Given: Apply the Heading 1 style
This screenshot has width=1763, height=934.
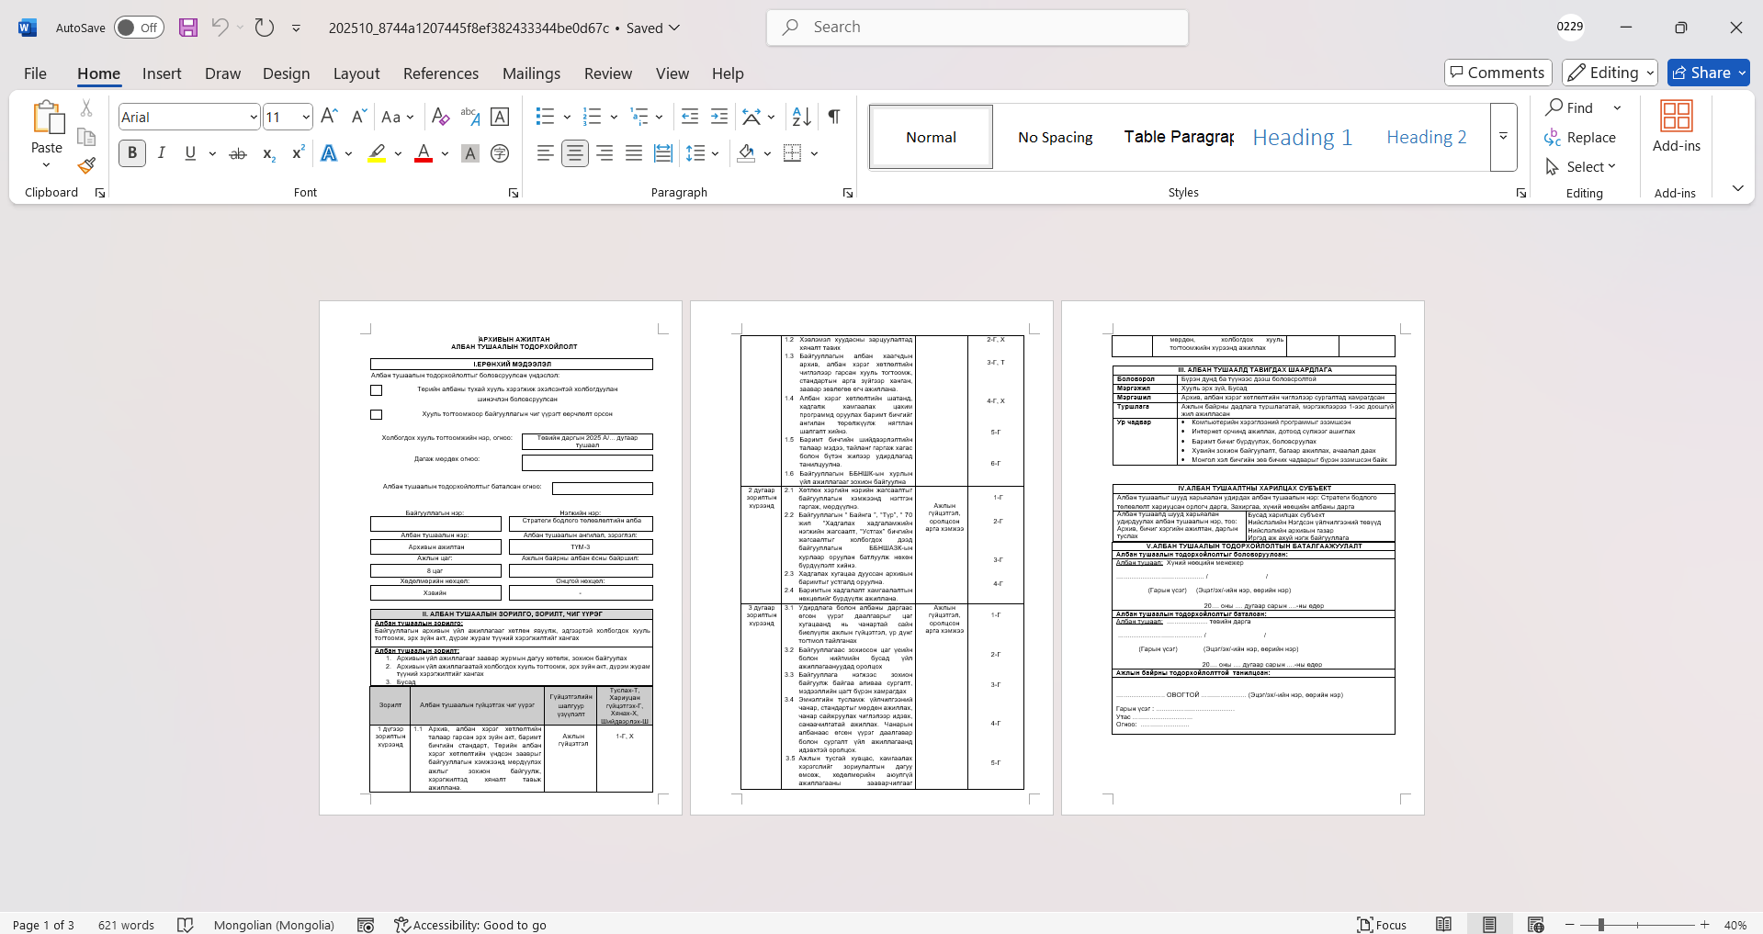Looking at the screenshot, I should pos(1302,137).
